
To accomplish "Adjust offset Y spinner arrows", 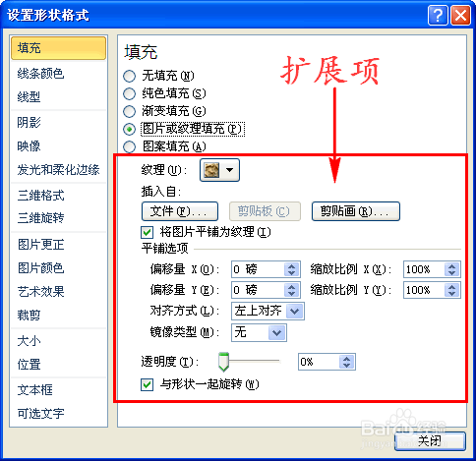I will [292, 290].
